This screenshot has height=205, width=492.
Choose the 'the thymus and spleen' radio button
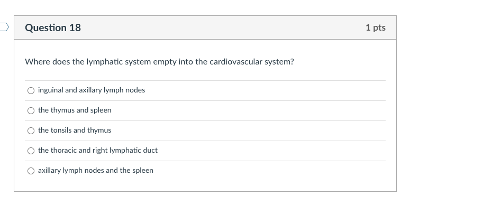[x=31, y=110]
